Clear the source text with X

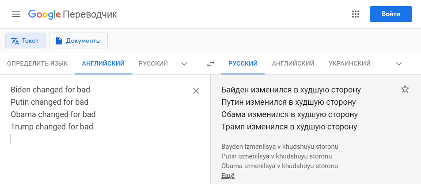pos(196,91)
